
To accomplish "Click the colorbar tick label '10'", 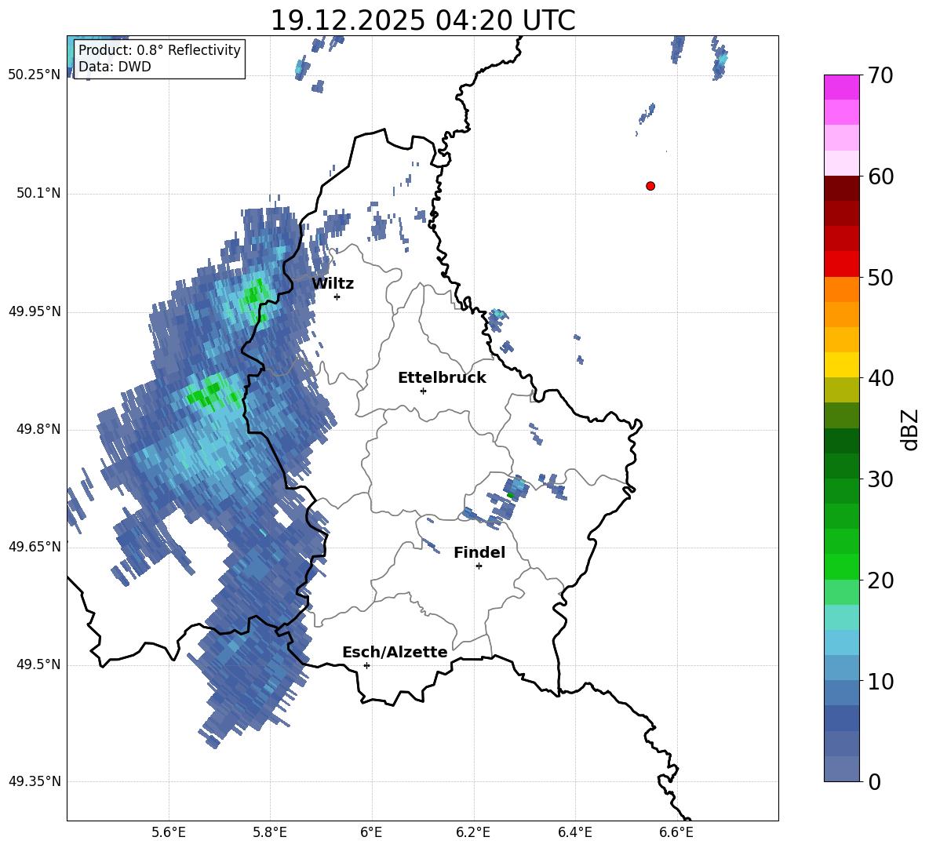I will pyautogui.click(x=881, y=682).
